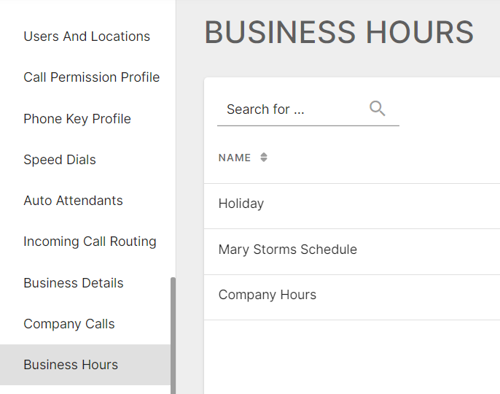
Task: Select highlighted Business Hours menu item
Action: tap(85, 365)
